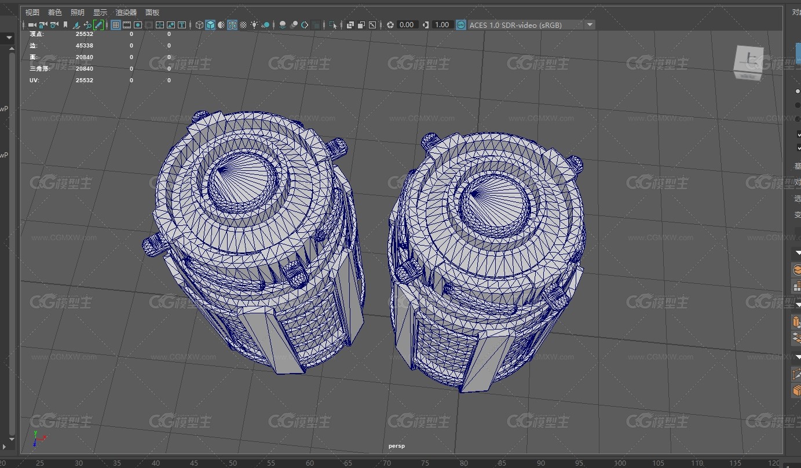Edit the gamma value 1.00
801x468 pixels.
pos(442,25)
